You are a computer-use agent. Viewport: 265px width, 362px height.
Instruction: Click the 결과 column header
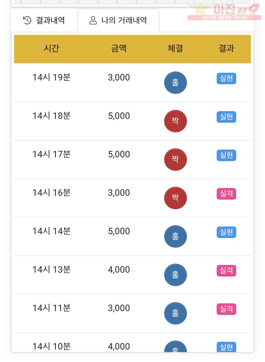pos(226,48)
